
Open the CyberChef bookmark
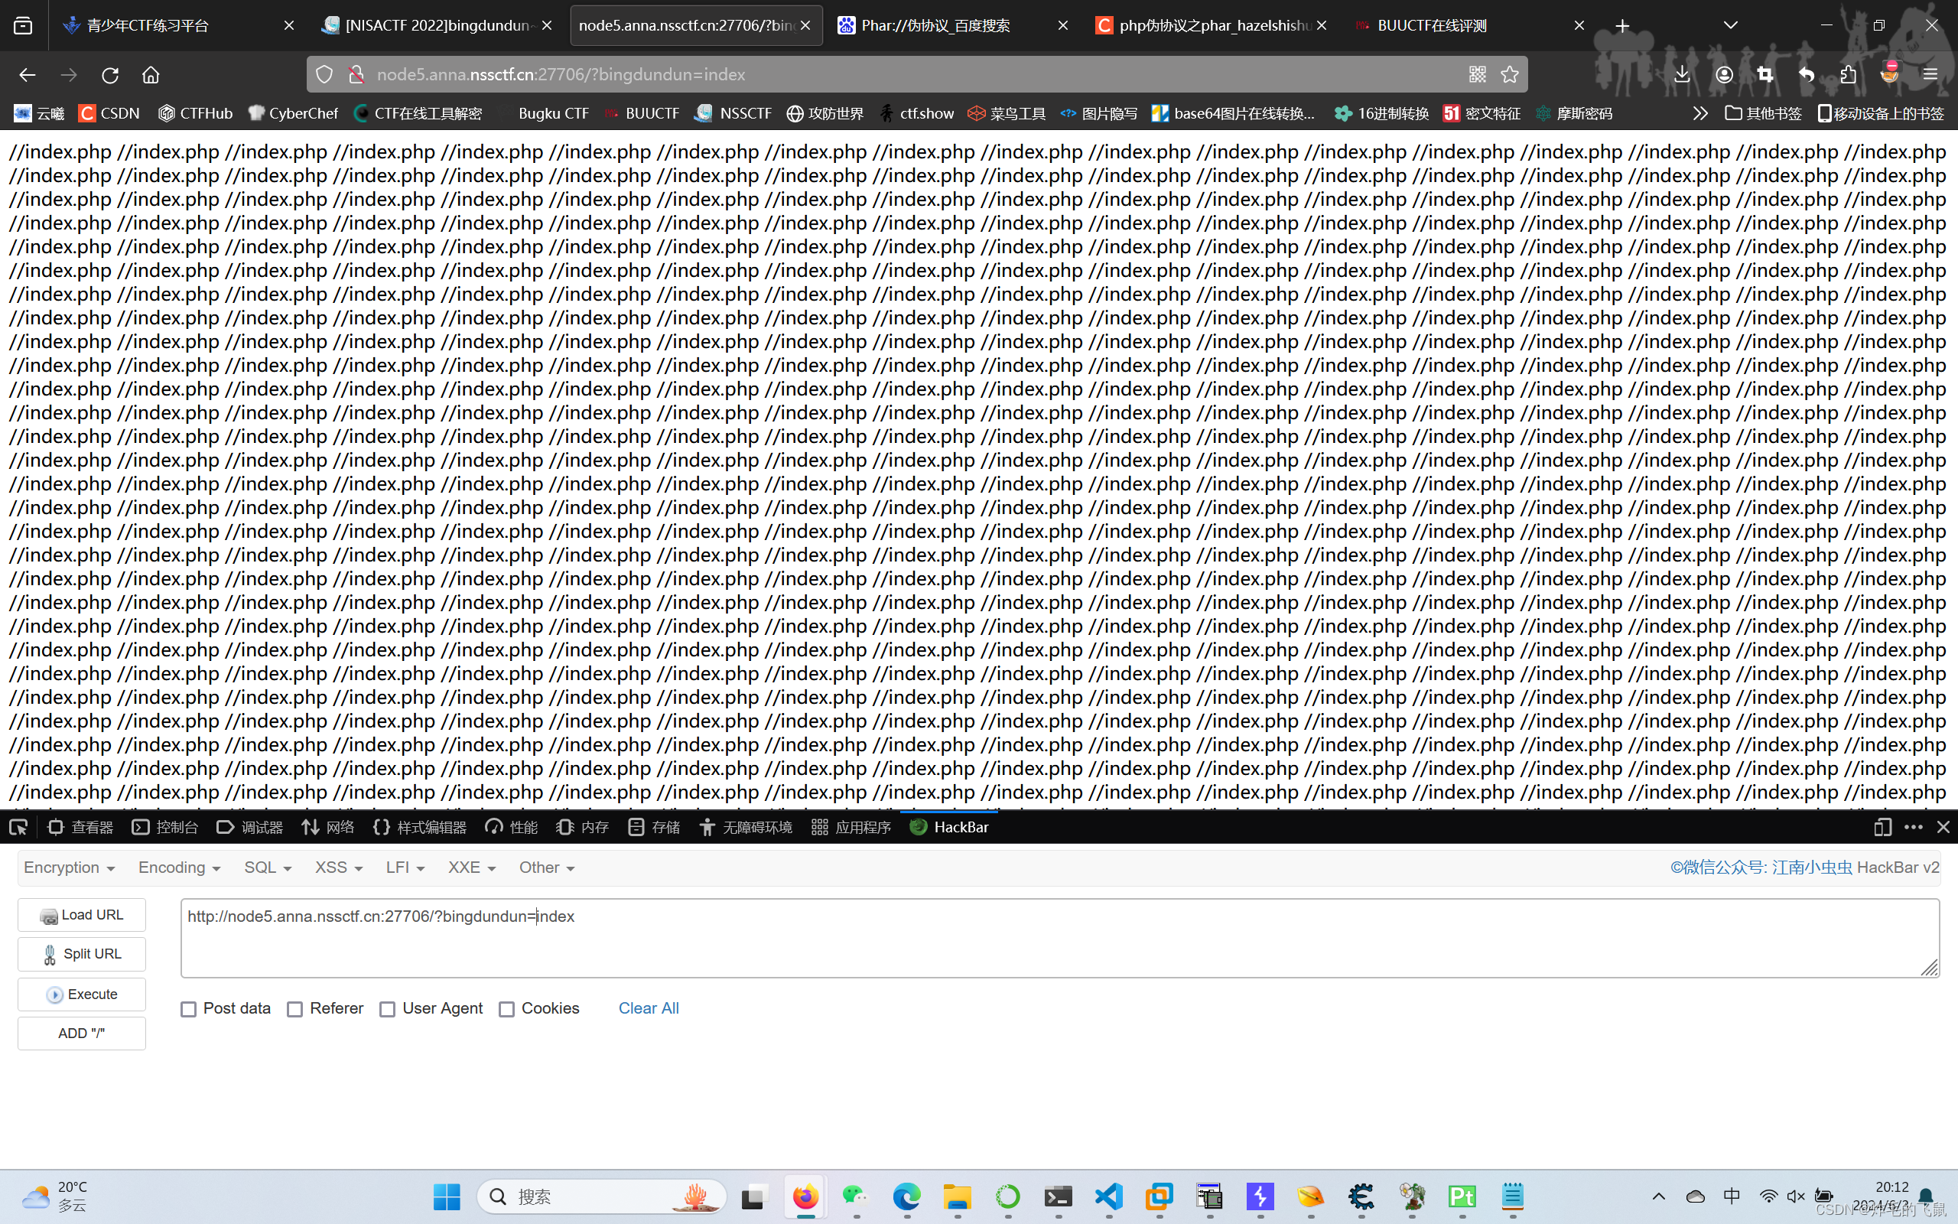click(293, 113)
